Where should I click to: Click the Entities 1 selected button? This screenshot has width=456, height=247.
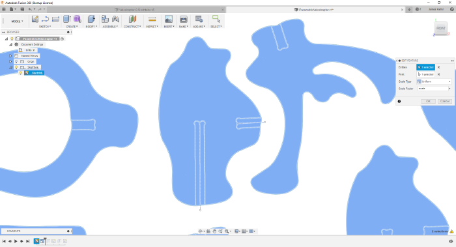[x=426, y=67]
